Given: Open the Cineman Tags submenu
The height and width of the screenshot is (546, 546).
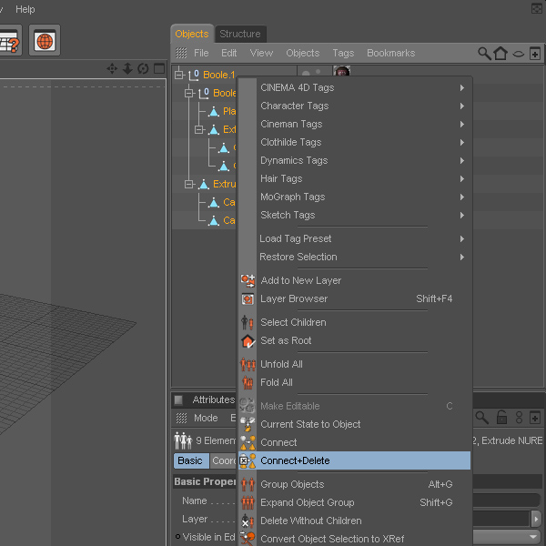Looking at the screenshot, I should 354,125.
